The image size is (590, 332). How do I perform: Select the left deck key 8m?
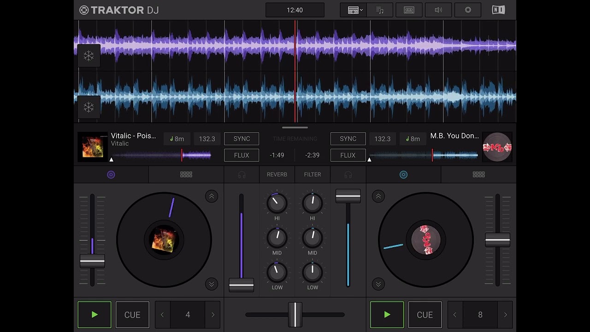177,139
